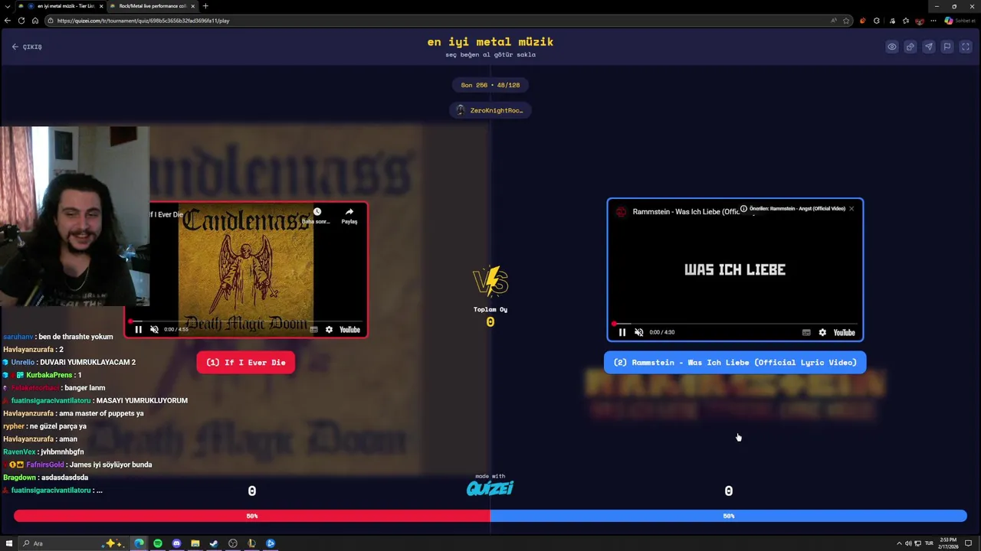981x551 pixels.
Task: Click the flag report icon
Action: pyautogui.click(x=947, y=47)
